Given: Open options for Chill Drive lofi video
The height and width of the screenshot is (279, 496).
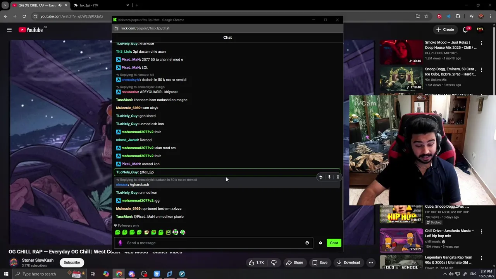Looking at the screenshot, I should pos(481,231).
